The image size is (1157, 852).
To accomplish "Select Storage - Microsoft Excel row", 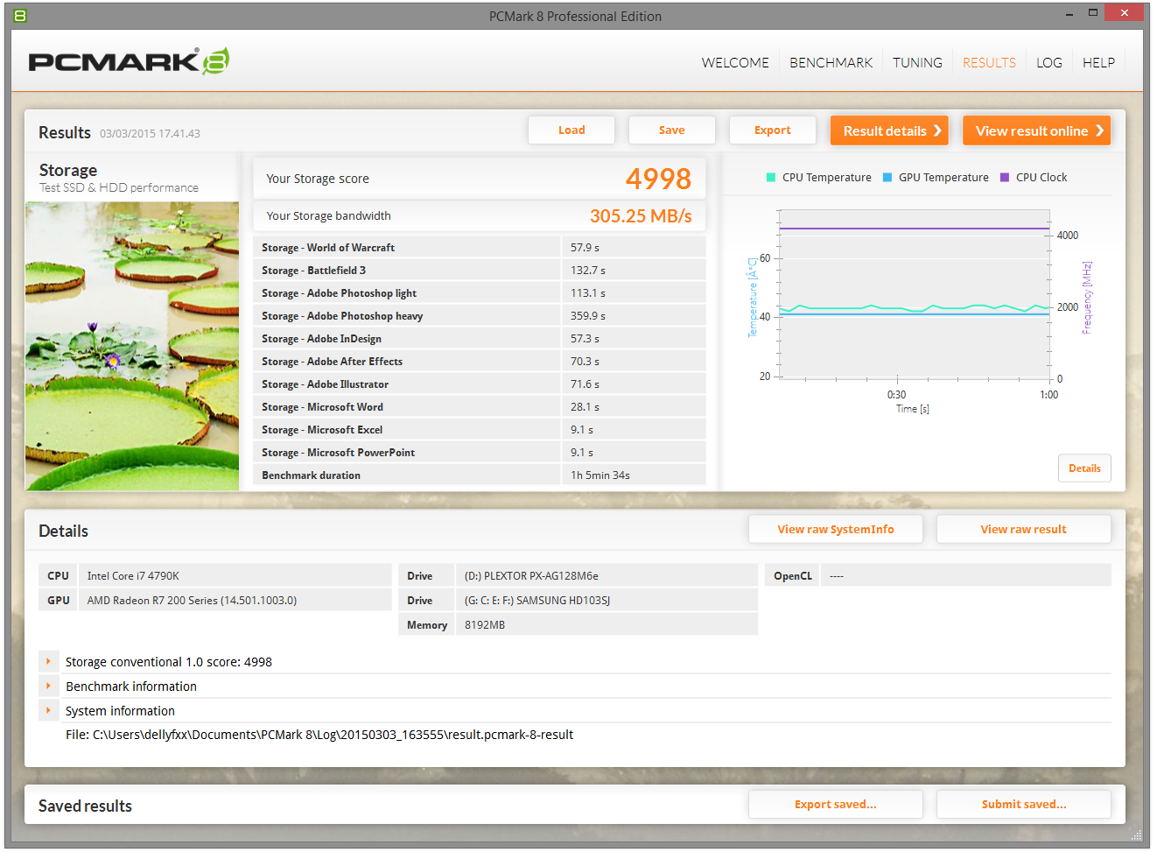I will pyautogui.click(x=480, y=430).
